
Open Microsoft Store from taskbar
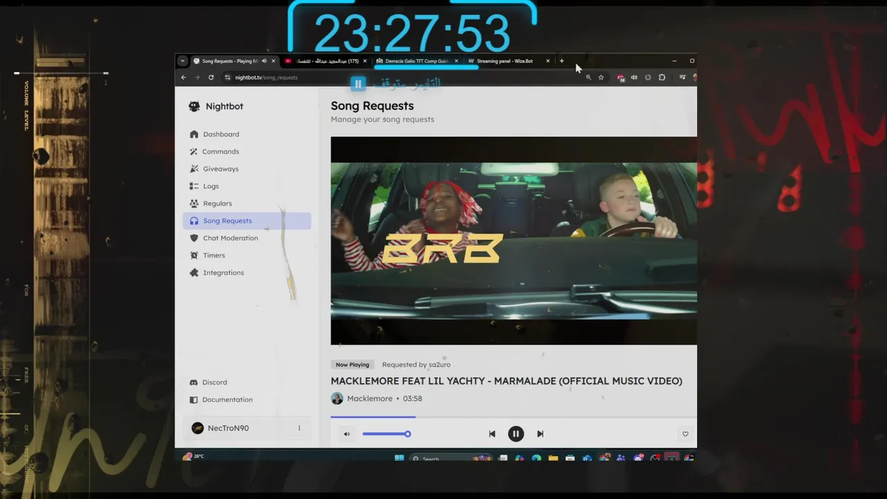(570, 458)
